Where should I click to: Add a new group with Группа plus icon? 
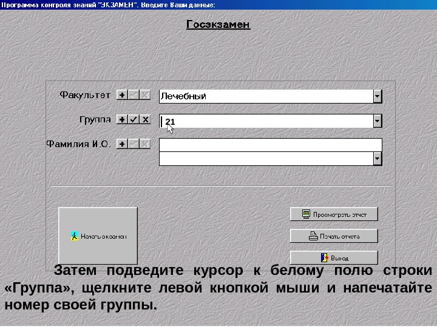(122, 119)
